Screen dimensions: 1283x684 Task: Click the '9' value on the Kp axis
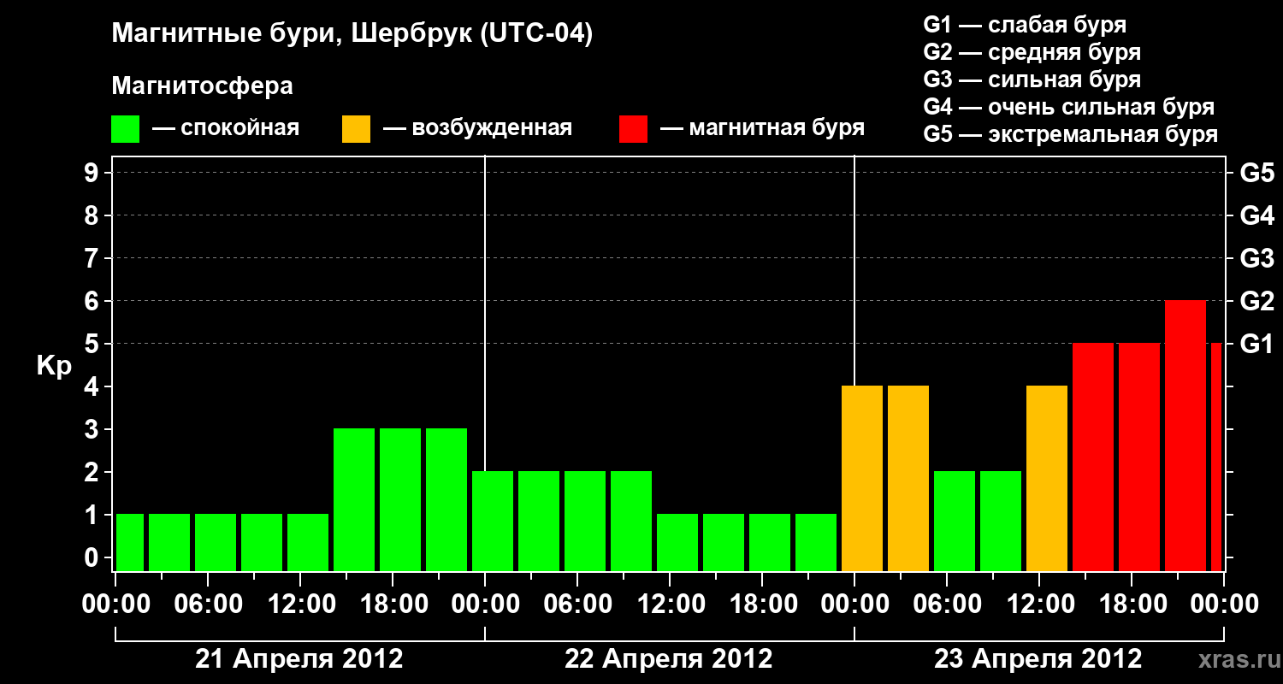pyautogui.click(x=93, y=173)
